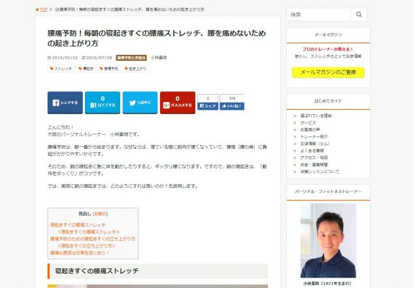413x288 pixels.
Task: Click the trainer portrait photo
Action: coord(328,240)
